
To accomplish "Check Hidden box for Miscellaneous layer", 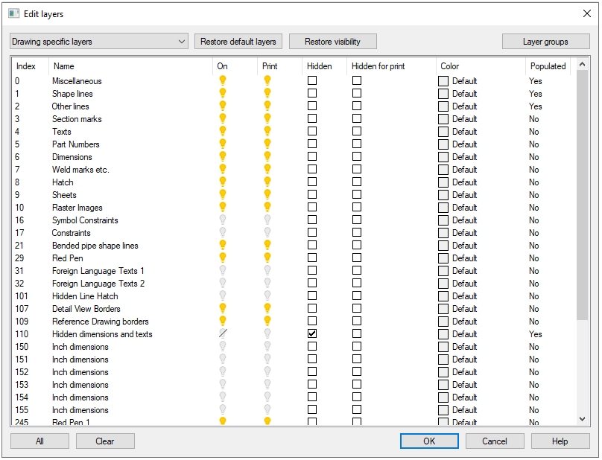I will pyautogui.click(x=312, y=80).
